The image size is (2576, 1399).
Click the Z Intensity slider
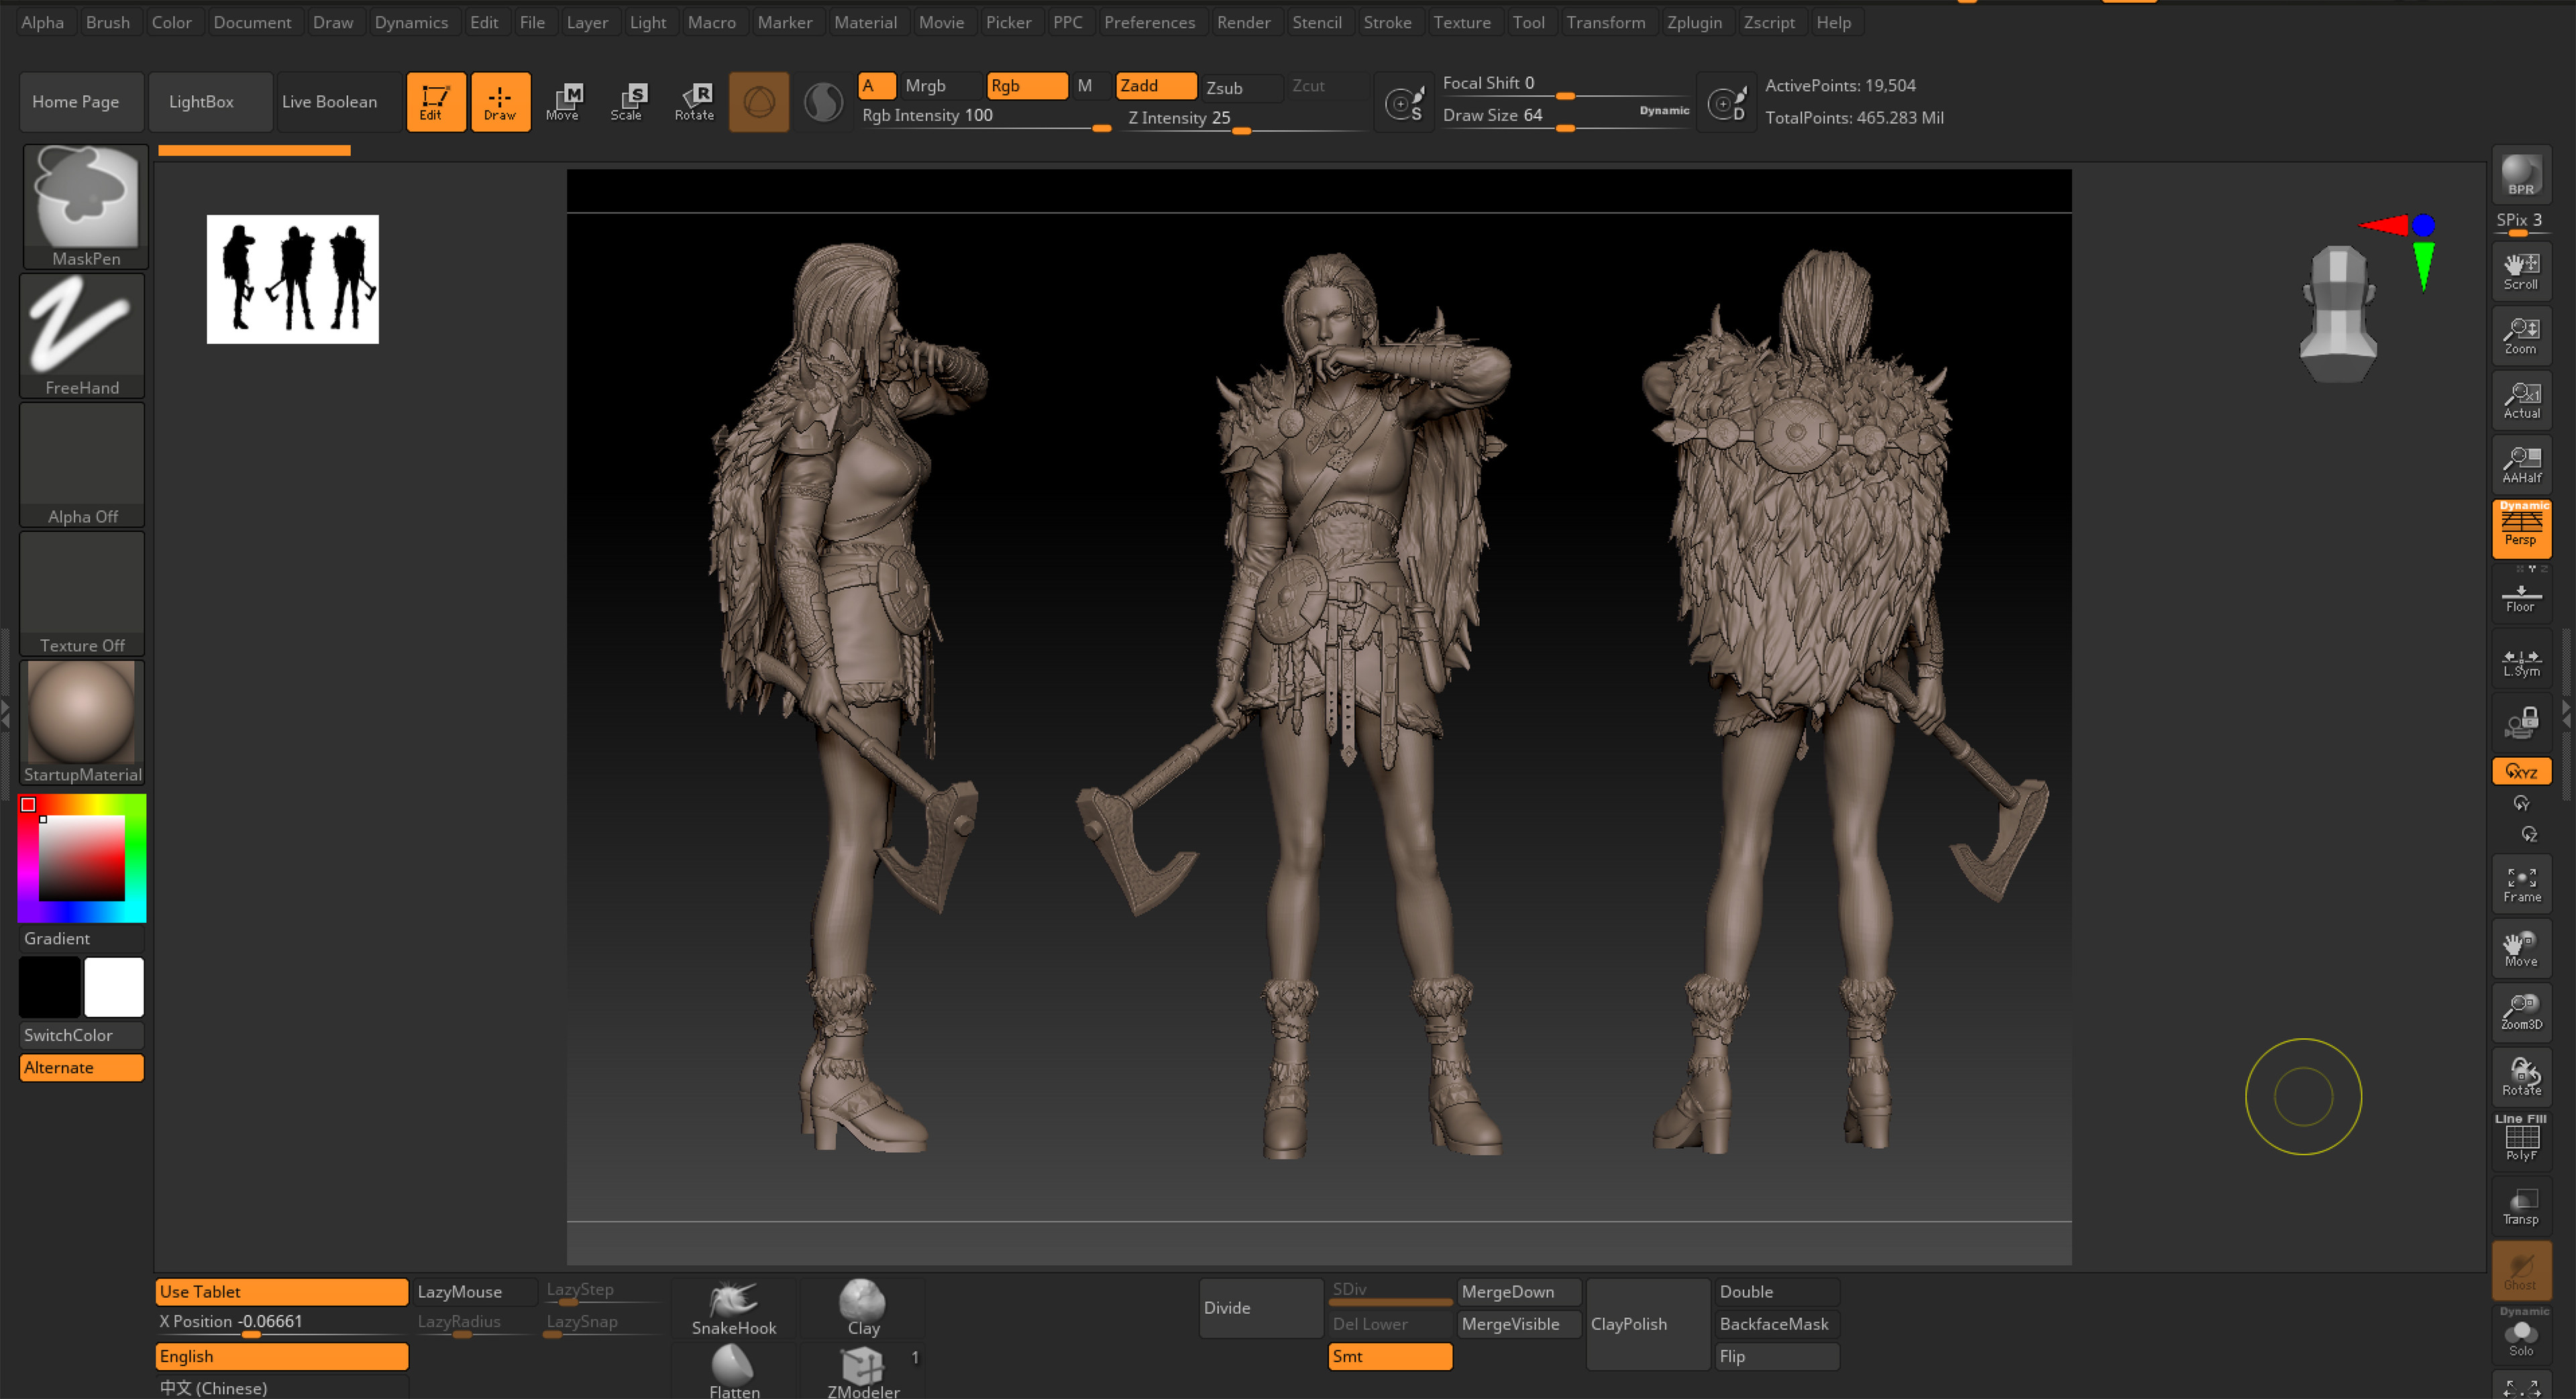pos(1246,119)
